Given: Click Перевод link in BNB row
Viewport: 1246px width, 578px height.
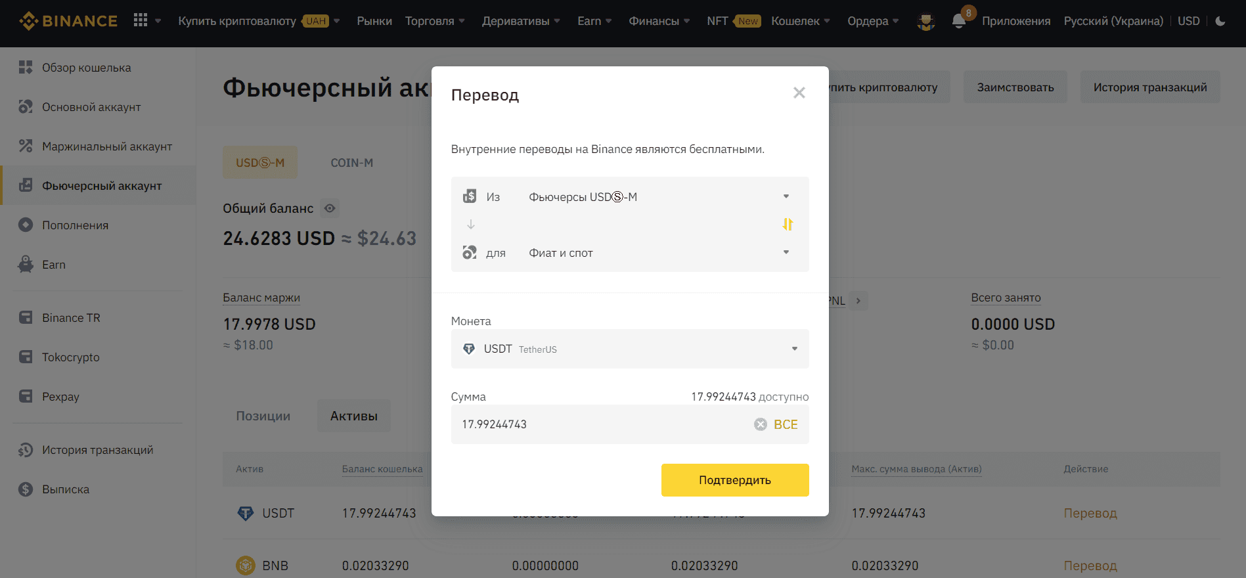Looking at the screenshot, I should click(1090, 566).
